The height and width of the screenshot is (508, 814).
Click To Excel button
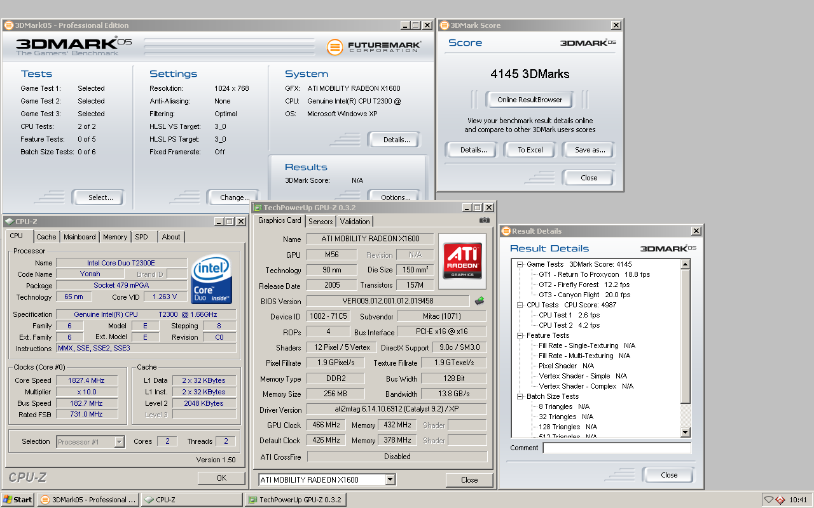tap(530, 150)
